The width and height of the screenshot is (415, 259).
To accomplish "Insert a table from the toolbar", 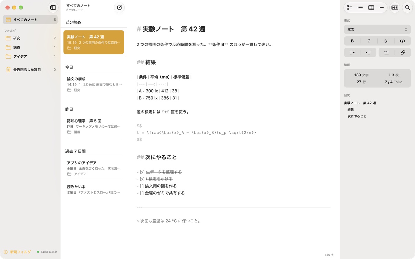I will click(371, 8).
